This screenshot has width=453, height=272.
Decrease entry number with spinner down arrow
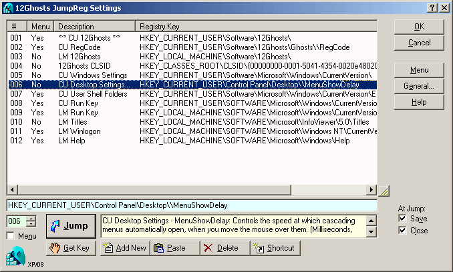coord(31,224)
